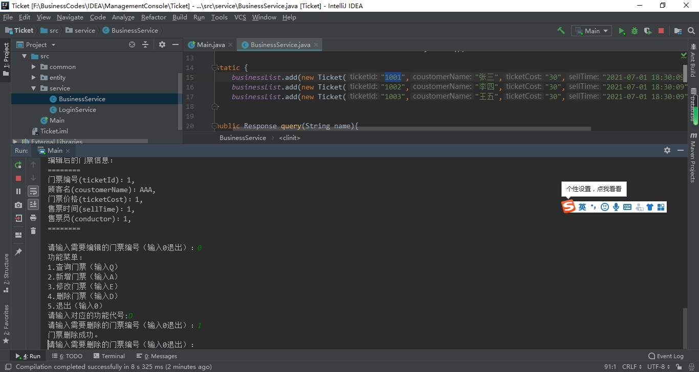Dump threads using the camera icon
The image size is (699, 372).
click(18, 204)
